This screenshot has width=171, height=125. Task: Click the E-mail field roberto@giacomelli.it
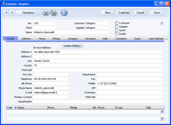point(51,92)
